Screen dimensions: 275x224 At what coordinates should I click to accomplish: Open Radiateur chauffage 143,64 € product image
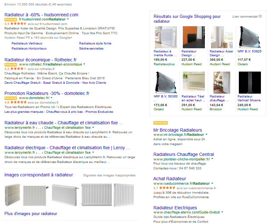(x=222, y=82)
